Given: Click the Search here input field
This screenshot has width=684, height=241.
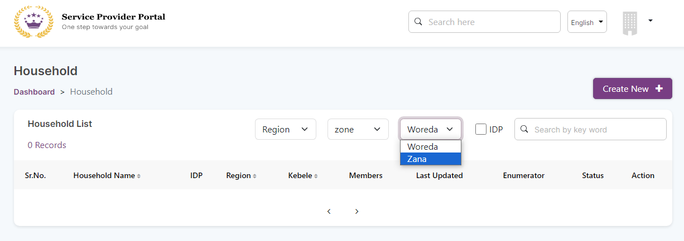Looking at the screenshot, I should [x=491, y=22].
